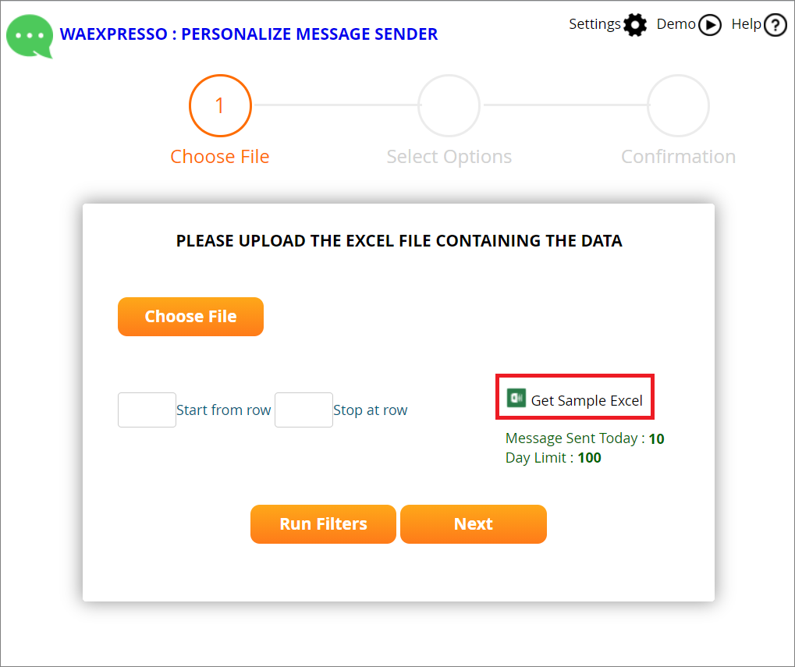Click the Demo text label
Image resolution: width=795 pixels, height=667 pixels.
tap(676, 24)
